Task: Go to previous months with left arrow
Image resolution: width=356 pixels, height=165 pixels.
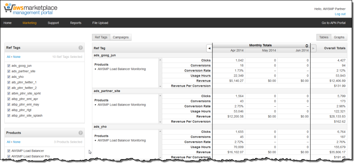Action: (209, 48)
